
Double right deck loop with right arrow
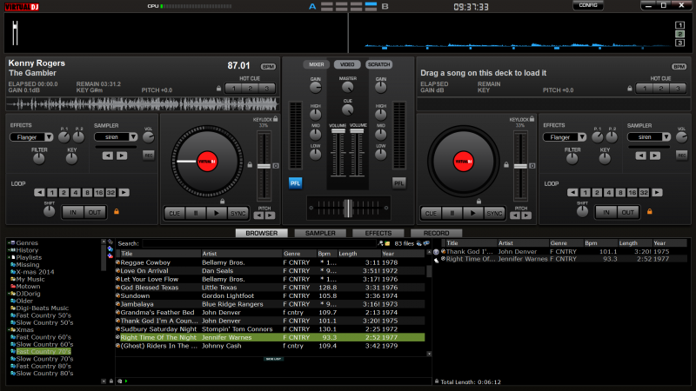point(657,192)
